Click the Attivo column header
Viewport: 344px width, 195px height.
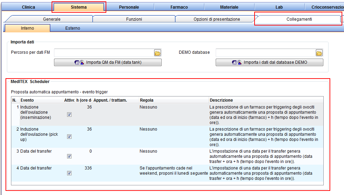(x=69, y=100)
